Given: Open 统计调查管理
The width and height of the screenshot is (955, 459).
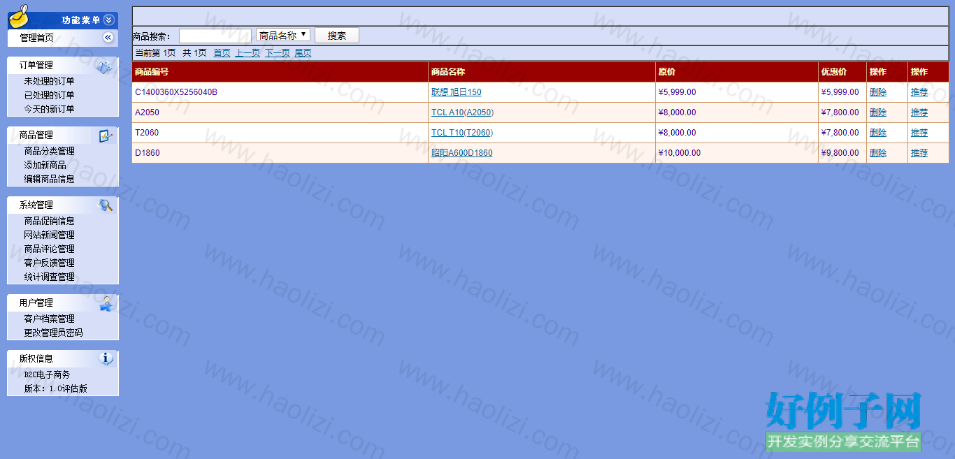Looking at the screenshot, I should [49, 277].
